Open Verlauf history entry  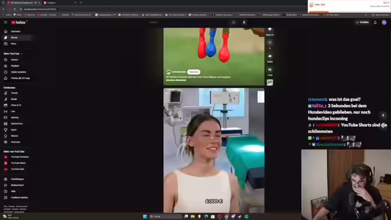(16, 60)
